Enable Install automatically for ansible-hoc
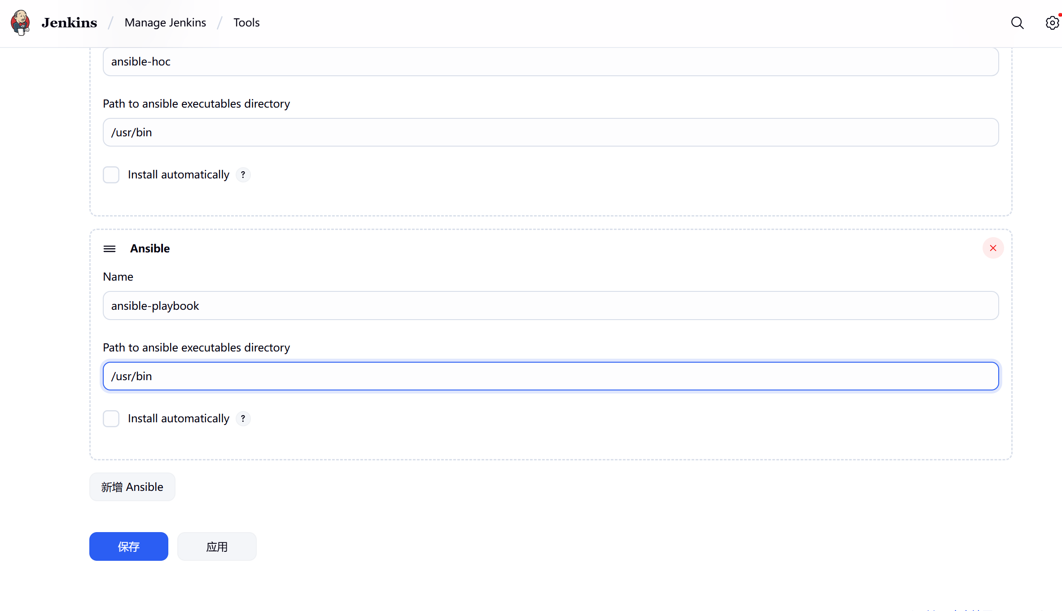 click(111, 175)
